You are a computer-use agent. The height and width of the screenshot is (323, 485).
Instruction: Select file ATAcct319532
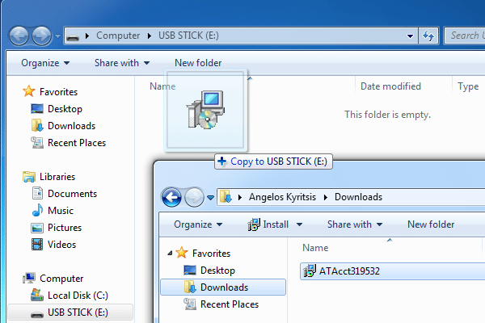392,271
